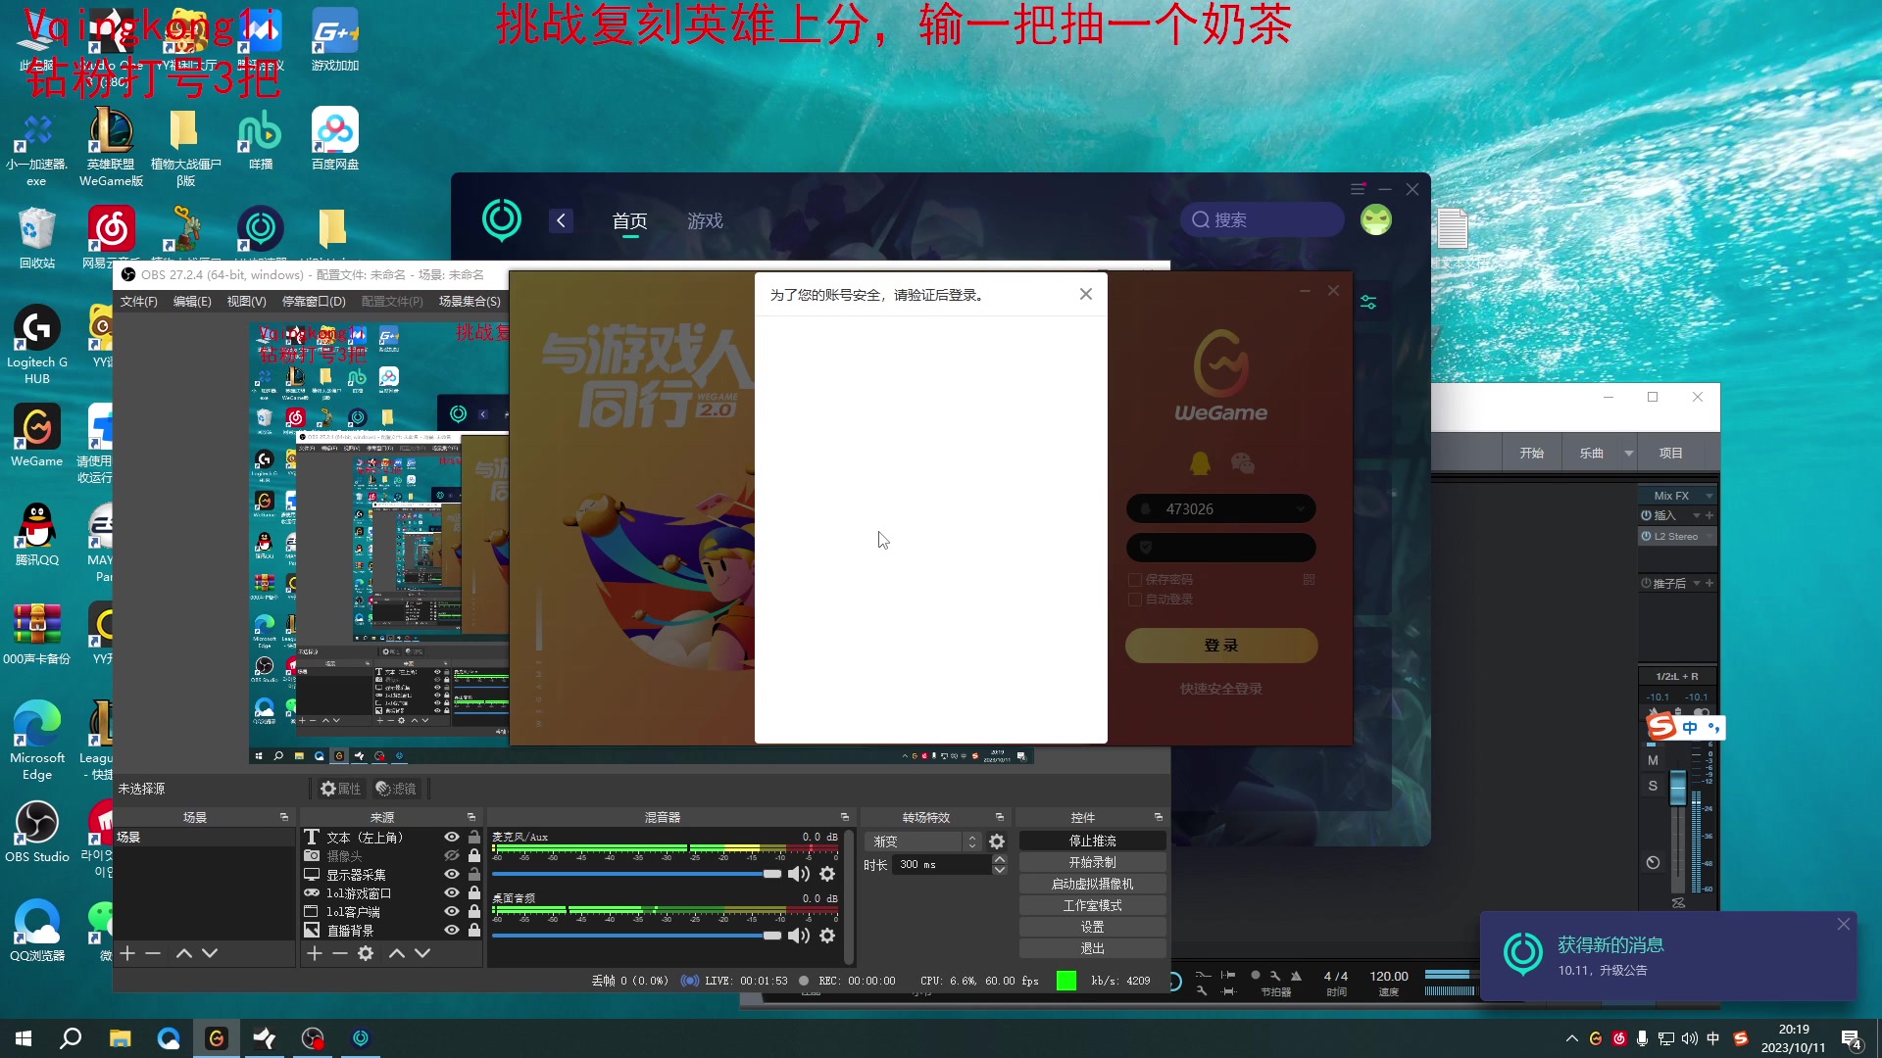This screenshot has width=1882, height=1058.
Task: Open Windows search in taskbar
Action: (x=71, y=1038)
